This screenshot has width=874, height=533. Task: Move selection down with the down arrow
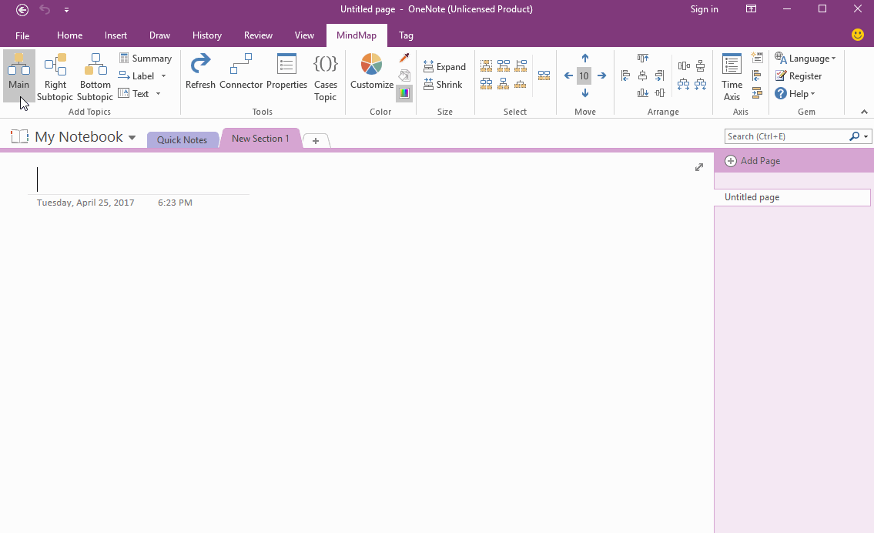pyautogui.click(x=584, y=93)
